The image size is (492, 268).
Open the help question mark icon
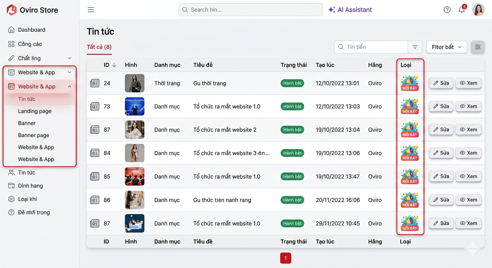447,10
